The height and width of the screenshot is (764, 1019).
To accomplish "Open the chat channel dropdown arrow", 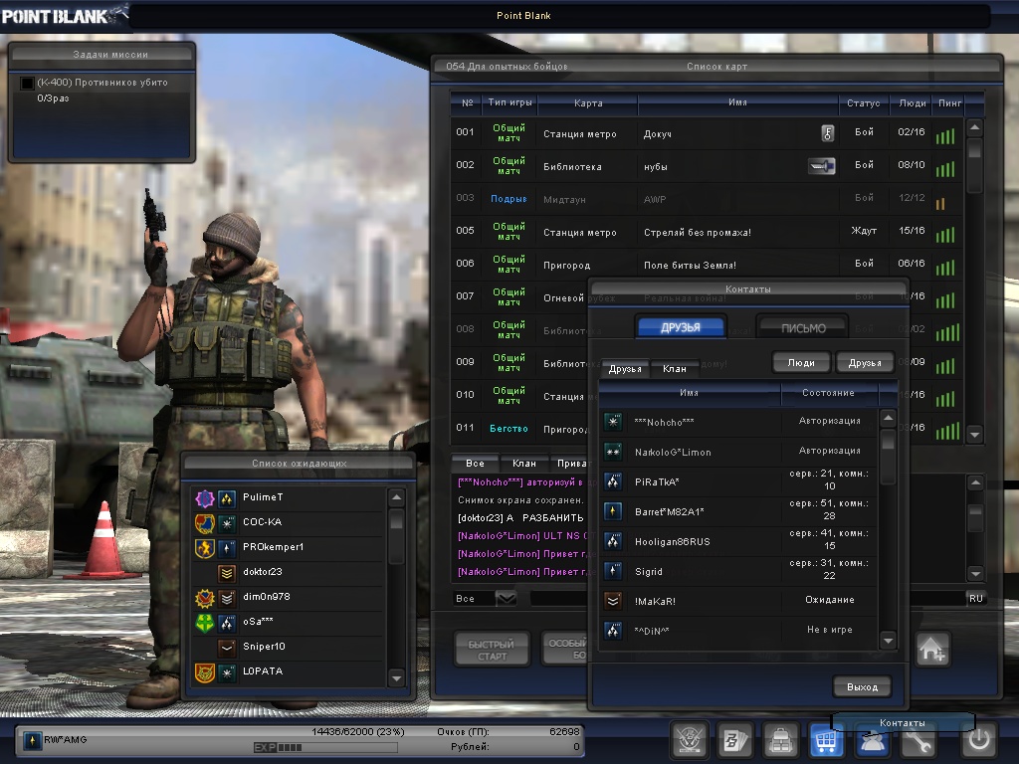I will click(x=506, y=598).
